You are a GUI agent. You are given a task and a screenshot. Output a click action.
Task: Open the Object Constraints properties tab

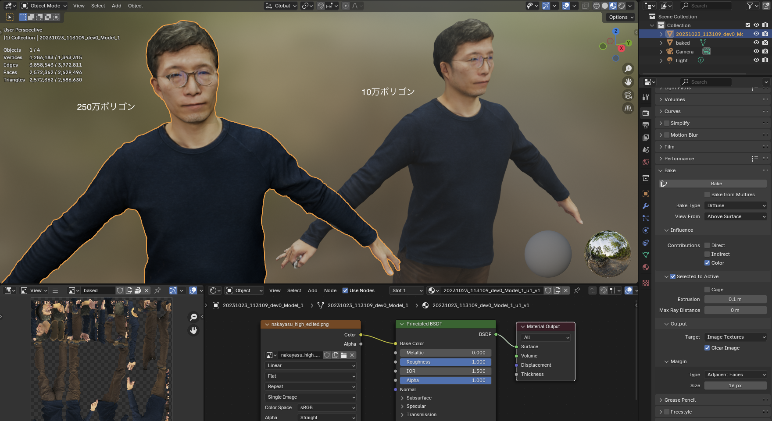(646, 243)
